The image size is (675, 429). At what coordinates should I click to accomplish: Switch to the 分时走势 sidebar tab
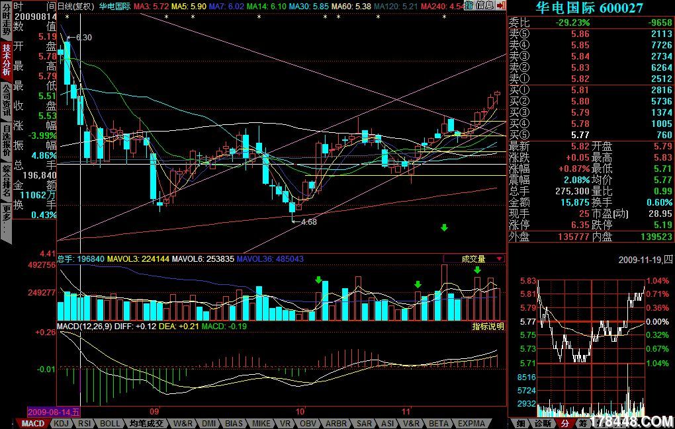[x=6, y=20]
